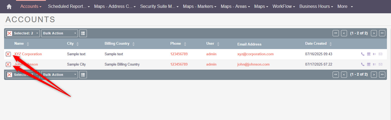This screenshot has height=120, width=391.
Task: Go to next page above the table
Action: [x=374, y=33]
